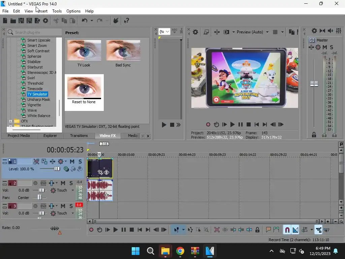Open the Edit menu
345x259 pixels.
pos(16,11)
